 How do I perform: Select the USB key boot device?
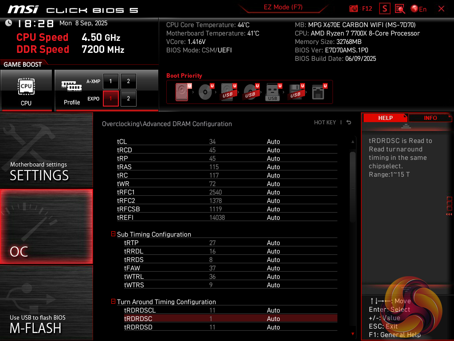pyautogui.click(x=273, y=92)
